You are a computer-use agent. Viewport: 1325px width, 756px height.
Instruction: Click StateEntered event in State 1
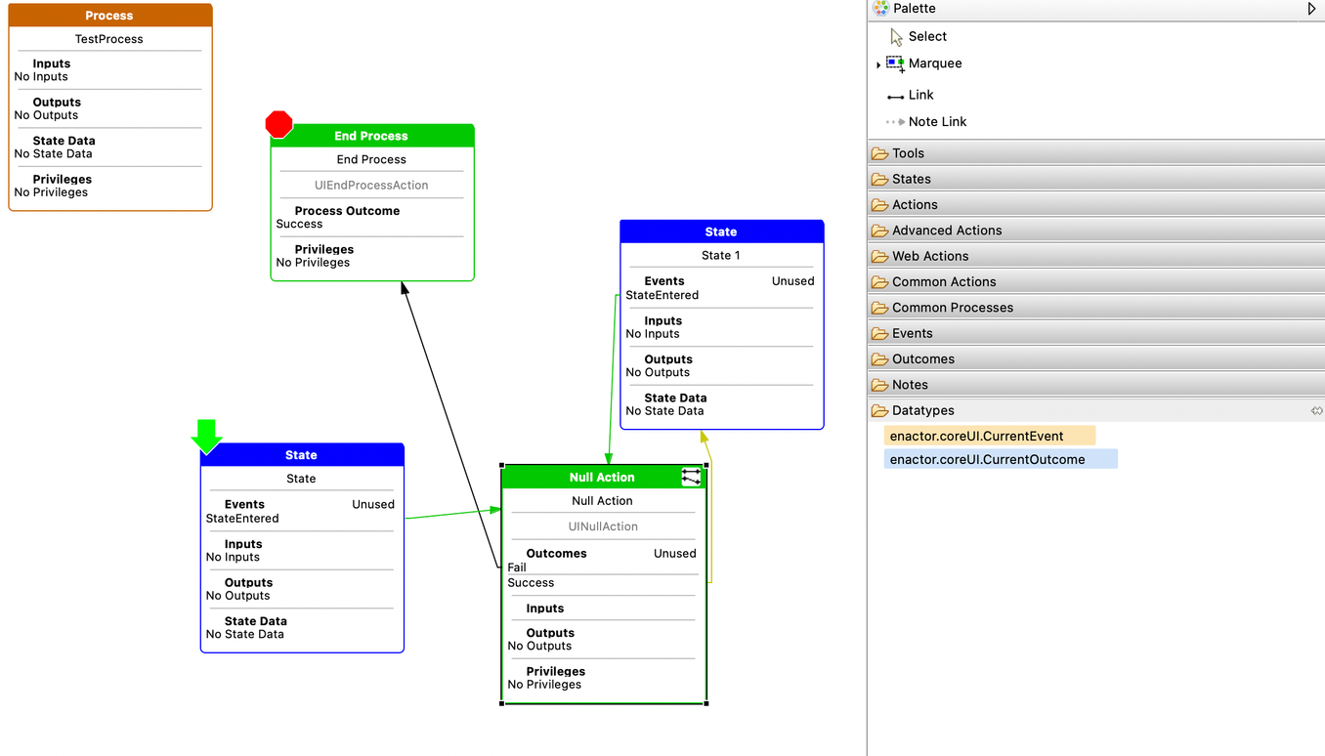(x=662, y=295)
